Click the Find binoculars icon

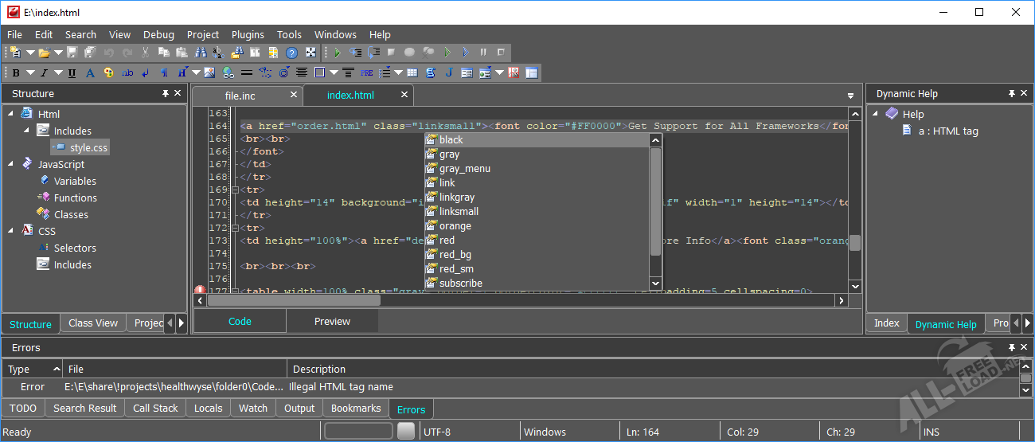(201, 53)
